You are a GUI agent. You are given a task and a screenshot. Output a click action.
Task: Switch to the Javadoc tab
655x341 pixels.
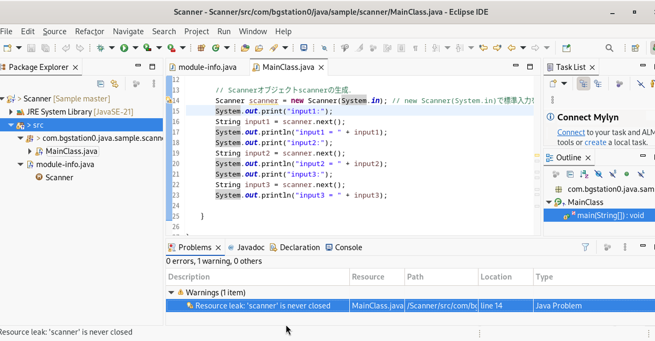[246, 247]
